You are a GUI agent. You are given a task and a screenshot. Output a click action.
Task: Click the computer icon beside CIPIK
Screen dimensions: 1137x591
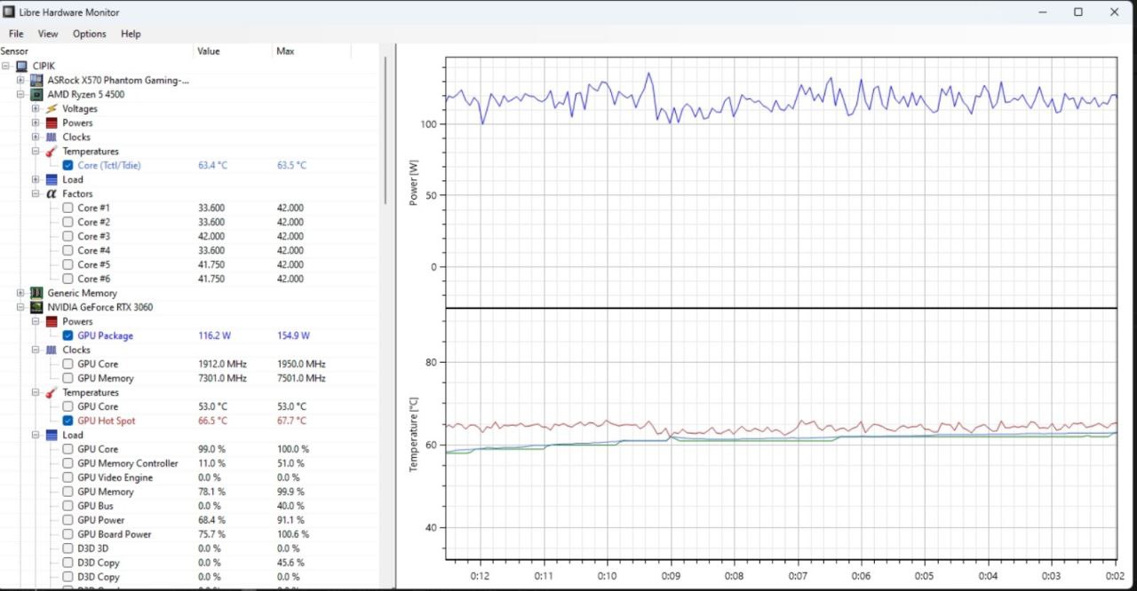pos(21,66)
